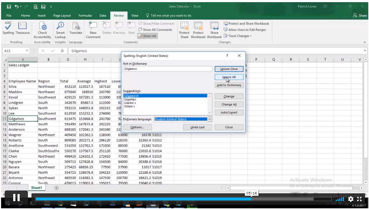Open video settings gear
Viewport: 369px width, 209px height.
351,199
